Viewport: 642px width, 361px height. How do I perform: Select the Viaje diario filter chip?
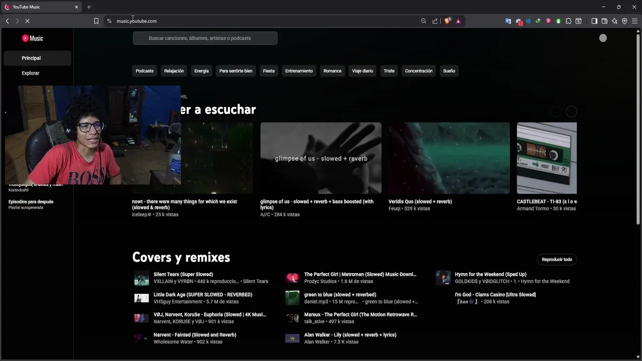pyautogui.click(x=363, y=71)
